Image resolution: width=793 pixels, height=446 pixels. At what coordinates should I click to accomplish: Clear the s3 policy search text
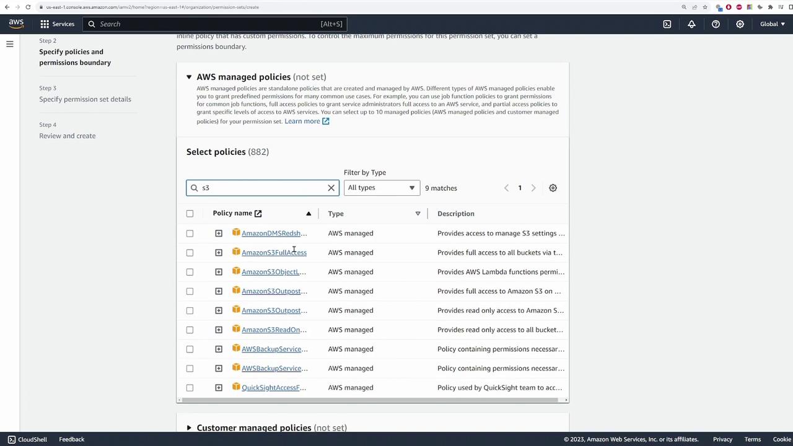[x=331, y=188]
